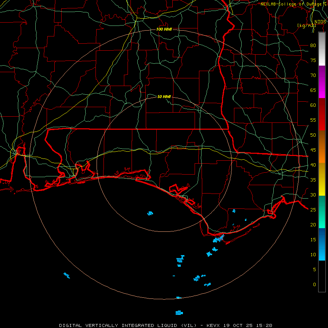Click the 55 value on the color scale

click(313, 120)
